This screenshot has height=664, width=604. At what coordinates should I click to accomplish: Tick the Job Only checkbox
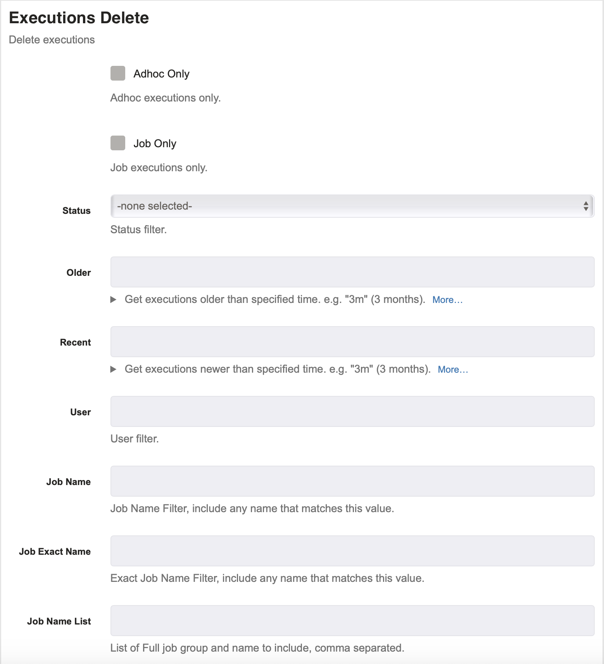pos(118,143)
